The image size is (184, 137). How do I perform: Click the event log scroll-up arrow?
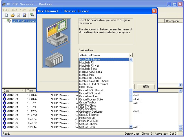point(181,90)
